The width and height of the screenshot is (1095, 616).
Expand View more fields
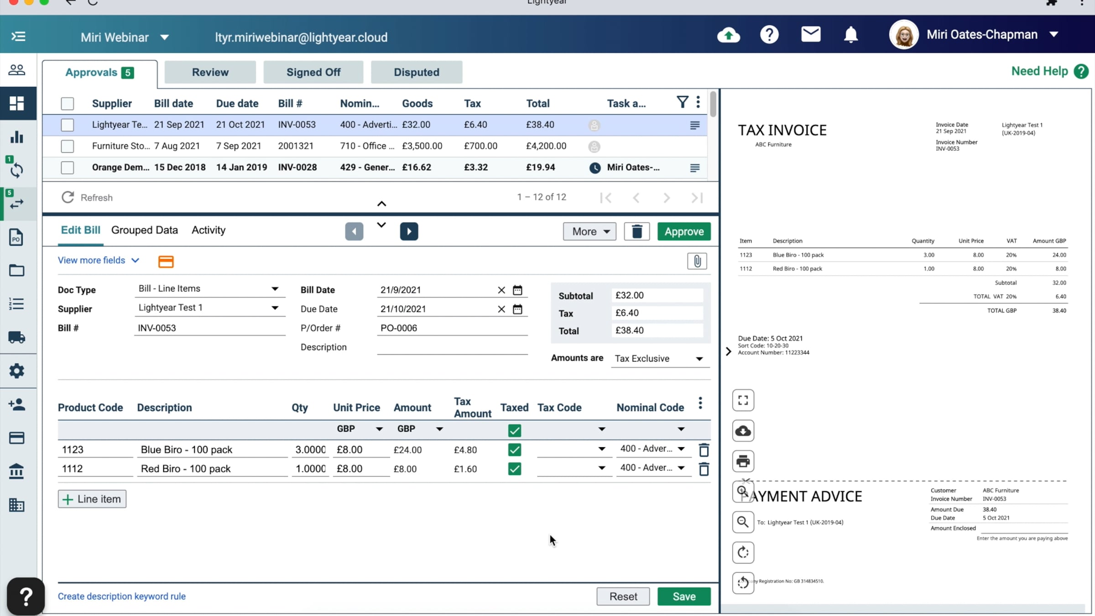(x=98, y=260)
